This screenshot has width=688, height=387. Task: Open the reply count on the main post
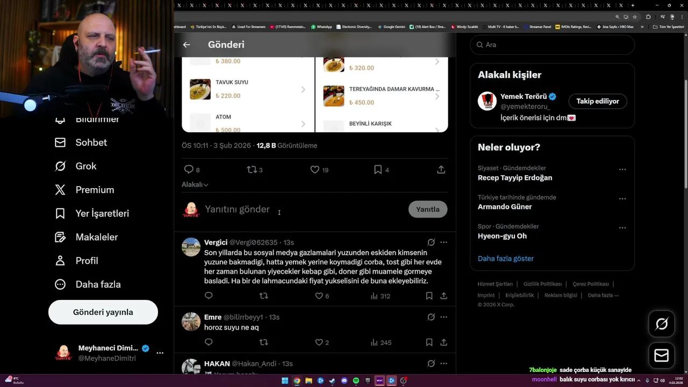pyautogui.click(x=192, y=170)
